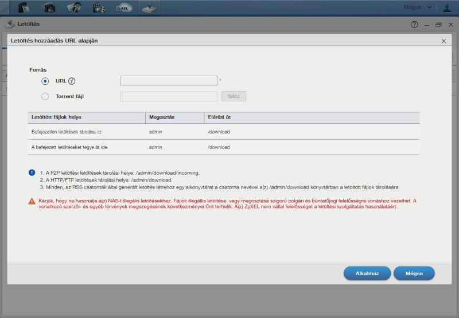Focus the URL input field
Screen dimensions: 459x318
pyautogui.click(x=169, y=81)
